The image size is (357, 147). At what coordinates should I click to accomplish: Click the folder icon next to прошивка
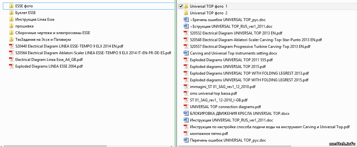tap(11, 26)
